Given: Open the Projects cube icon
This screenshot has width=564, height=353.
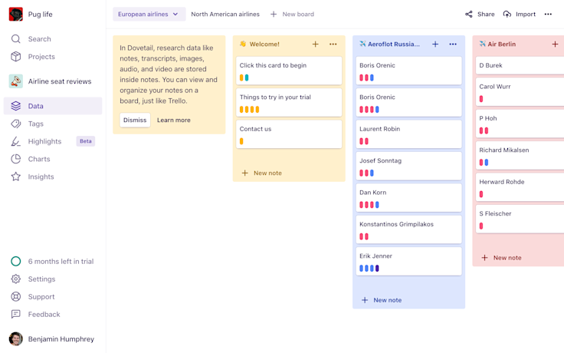Looking at the screenshot, I should pos(16,57).
